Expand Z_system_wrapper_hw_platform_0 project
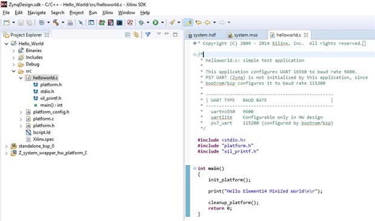This screenshot has height=221, width=375. point(7,153)
